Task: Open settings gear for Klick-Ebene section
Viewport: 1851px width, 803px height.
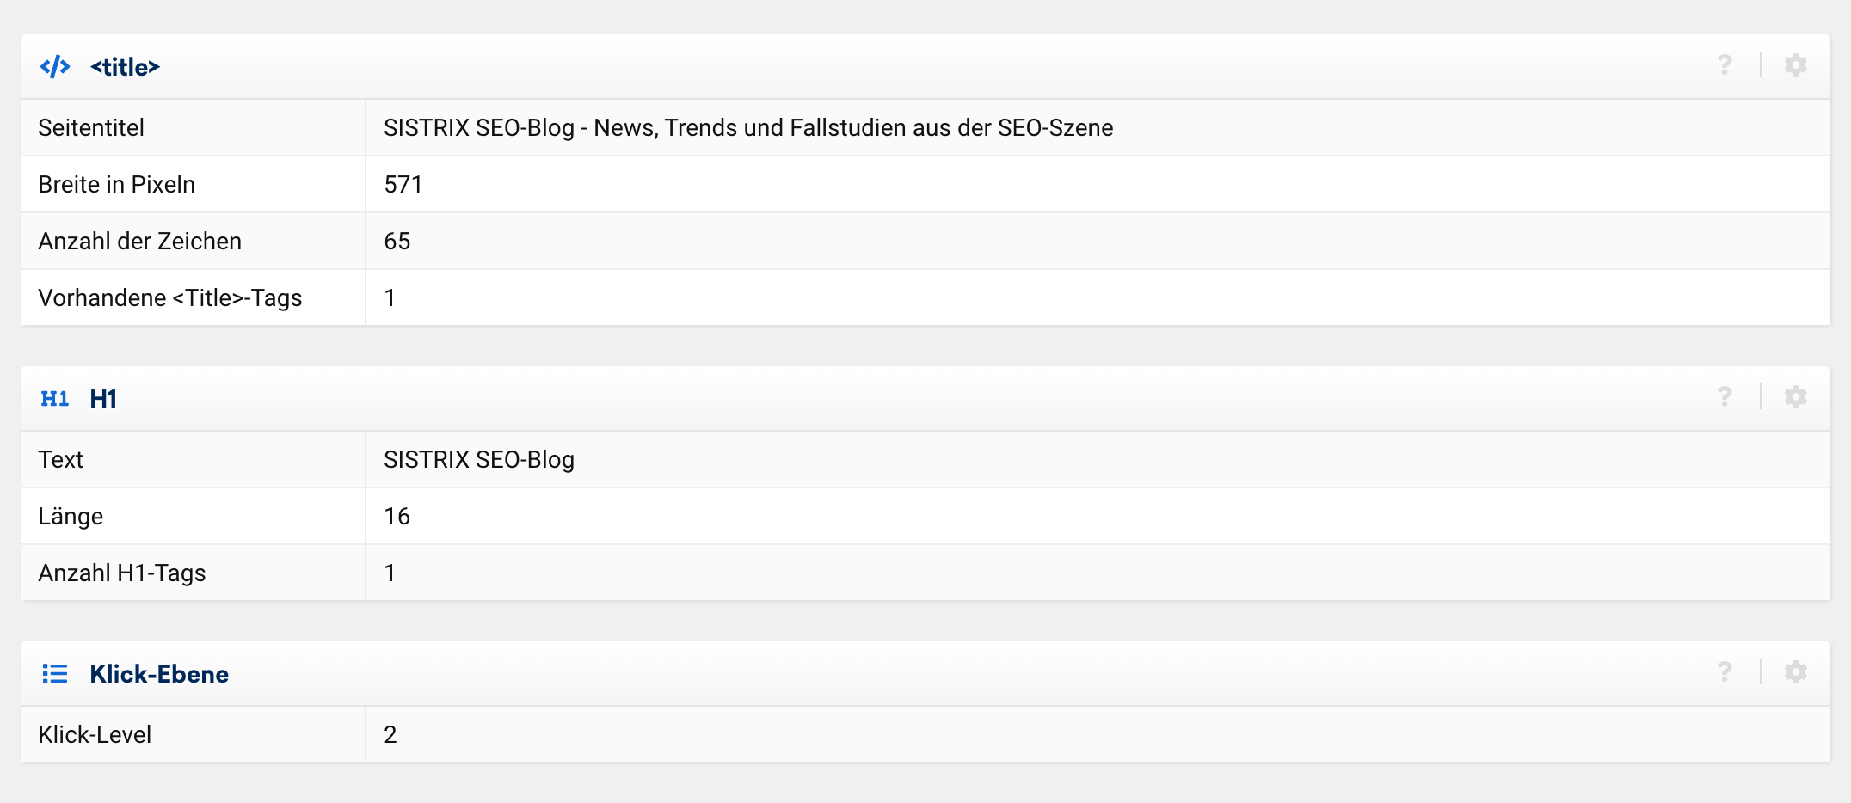Action: (x=1795, y=672)
